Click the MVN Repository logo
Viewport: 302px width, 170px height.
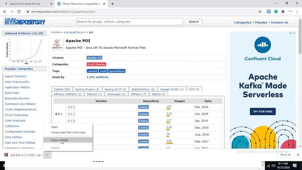coord(25,22)
